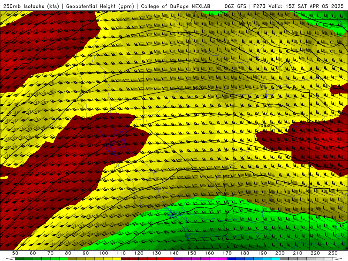
Task: Click the 210 value on the scale
Action: [x=298, y=253]
